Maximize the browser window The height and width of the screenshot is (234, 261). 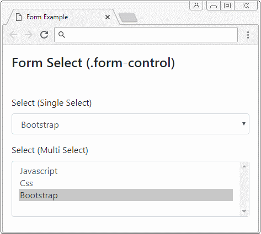coord(227,6)
